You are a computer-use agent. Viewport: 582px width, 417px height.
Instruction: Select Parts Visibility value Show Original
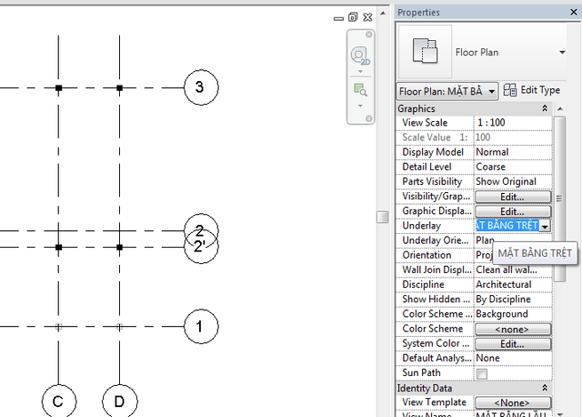[513, 181]
